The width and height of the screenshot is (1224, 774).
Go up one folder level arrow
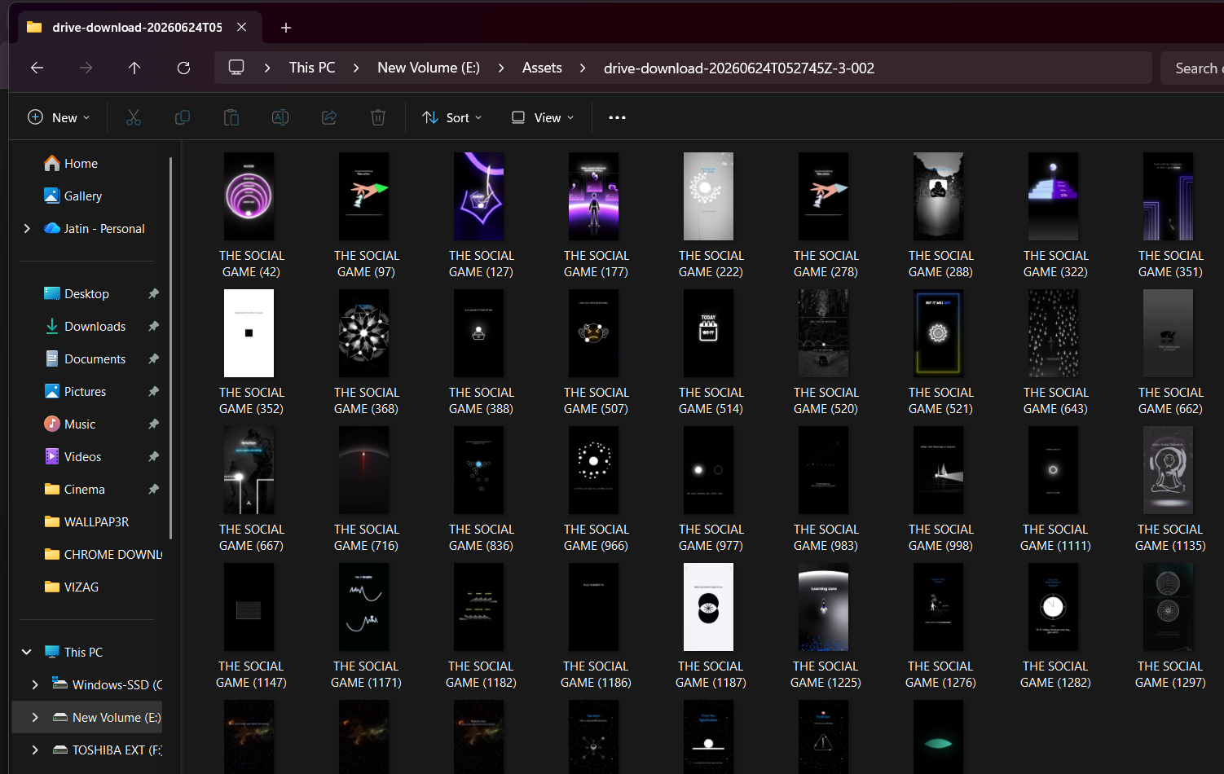134,68
